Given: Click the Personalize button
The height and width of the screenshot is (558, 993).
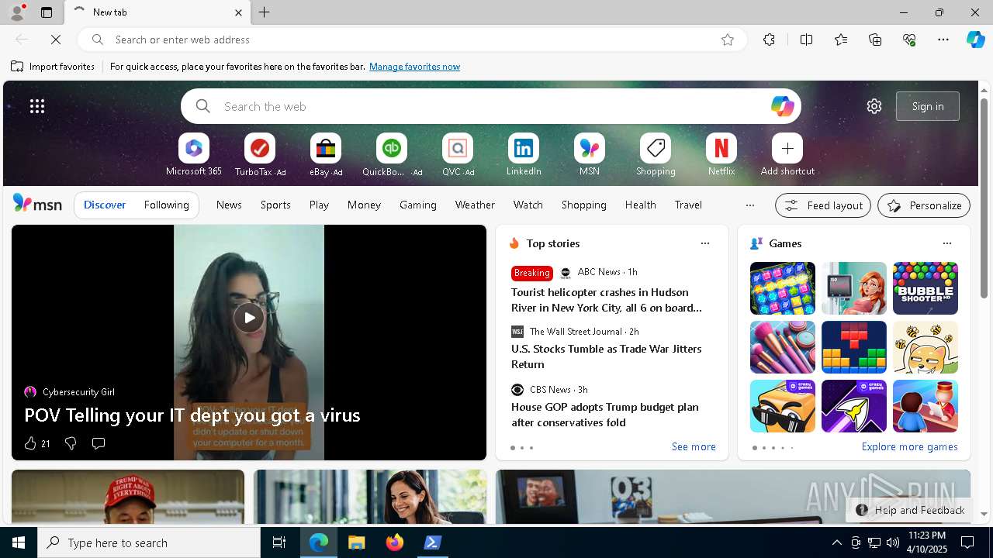Looking at the screenshot, I should pos(924,205).
